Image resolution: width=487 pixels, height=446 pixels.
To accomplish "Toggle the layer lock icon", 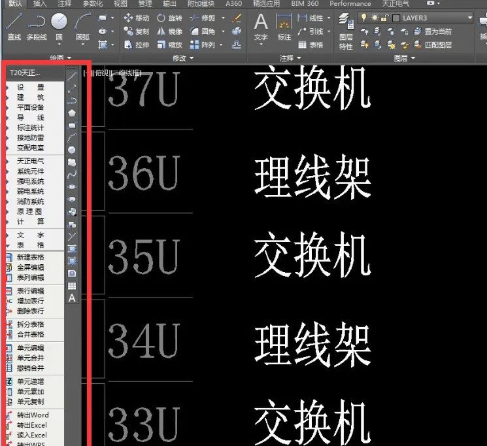I will pyautogui.click(x=385, y=18).
